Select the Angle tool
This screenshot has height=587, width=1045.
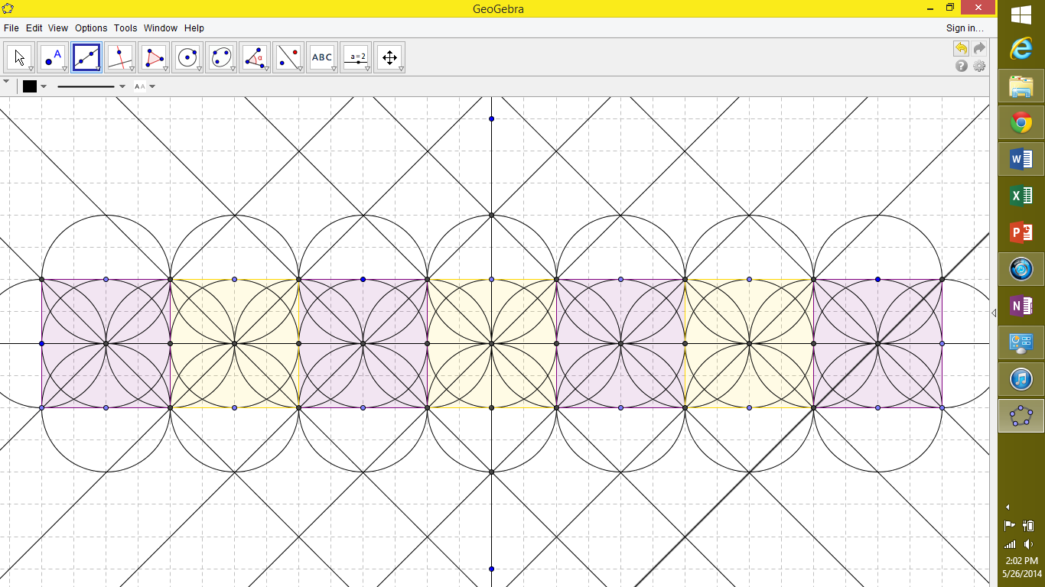point(255,57)
